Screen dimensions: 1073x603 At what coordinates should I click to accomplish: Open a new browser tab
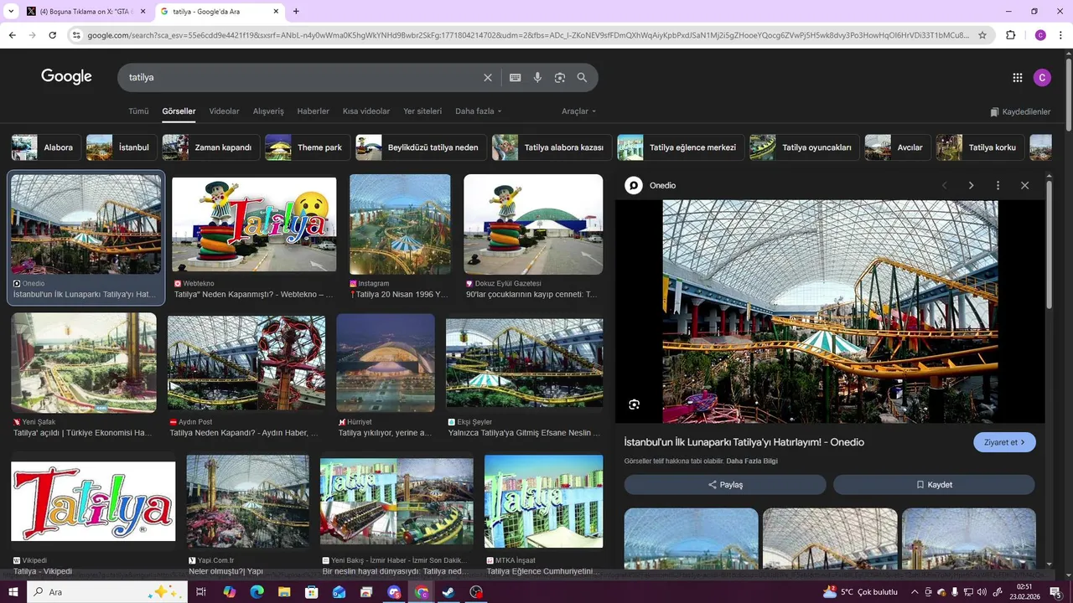tap(296, 12)
